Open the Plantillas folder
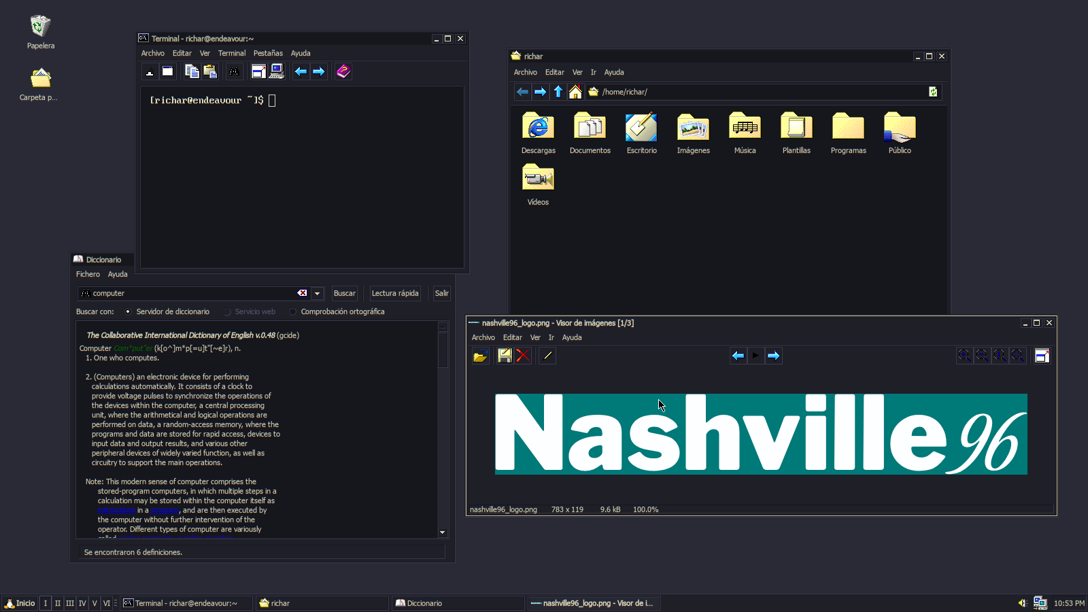Viewport: 1088px width, 612px height. 796,133
